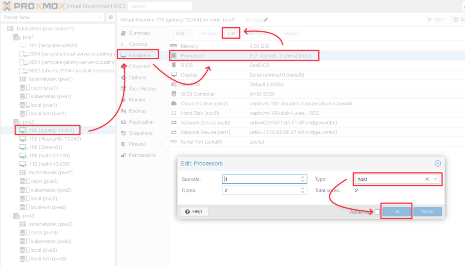The image size is (465, 266).
Task: Click the Serial Port keyboard icon
Action: 173,141
